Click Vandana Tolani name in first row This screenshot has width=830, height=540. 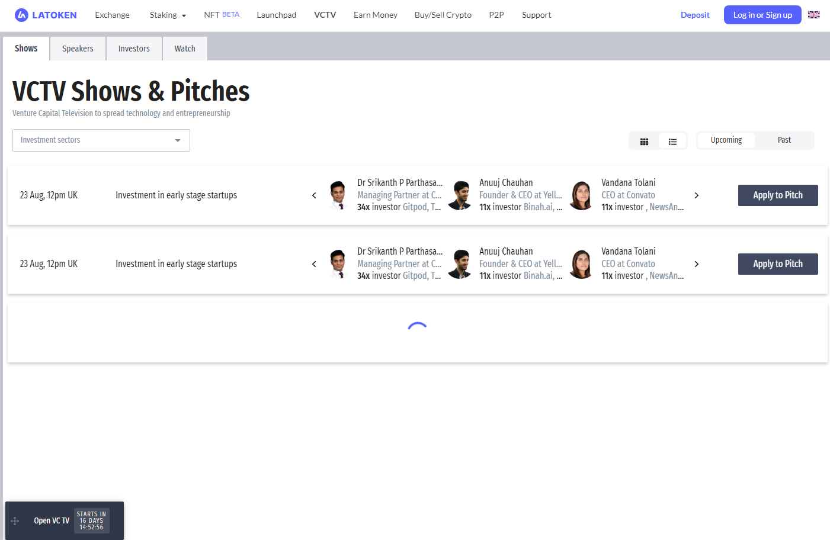[629, 183]
